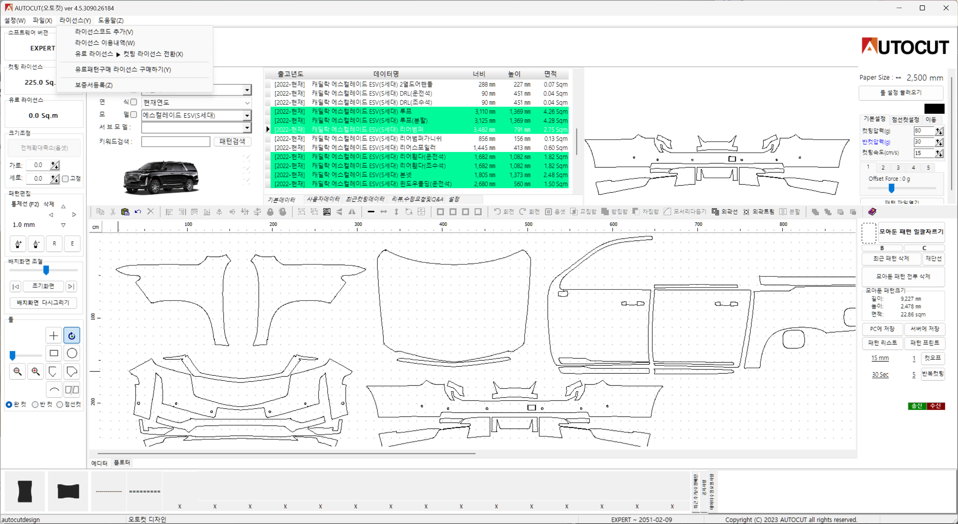Open the 현재연도 year dropdown
The image size is (958, 524).
pos(247,103)
